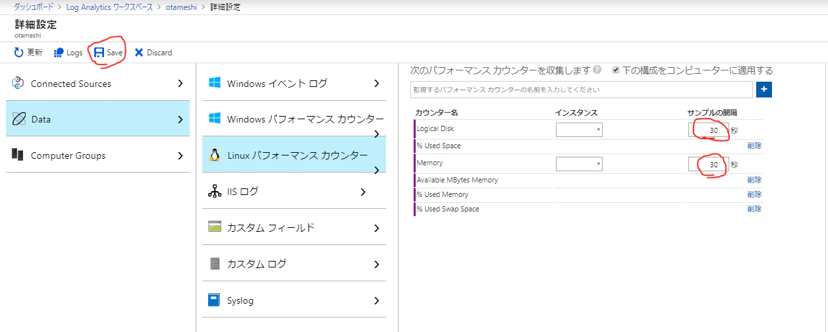This screenshot has width=828, height=332.
Task: Expand Linux パフォーマンス カウンター chevron
Action: point(377,170)
